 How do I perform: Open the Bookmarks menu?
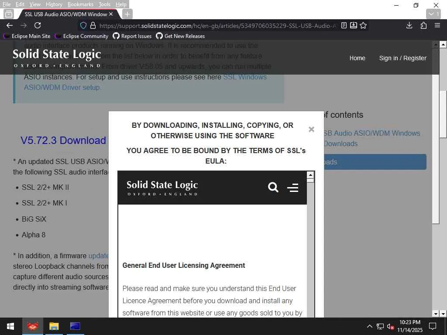click(x=80, y=4)
